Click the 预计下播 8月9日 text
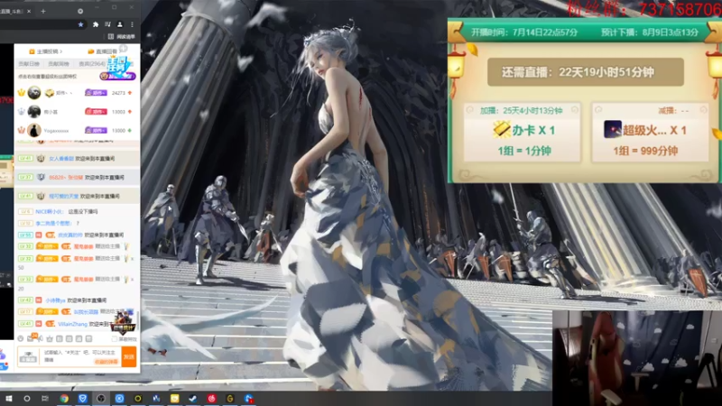Image resolution: width=722 pixels, height=406 pixels. pyautogui.click(x=650, y=32)
